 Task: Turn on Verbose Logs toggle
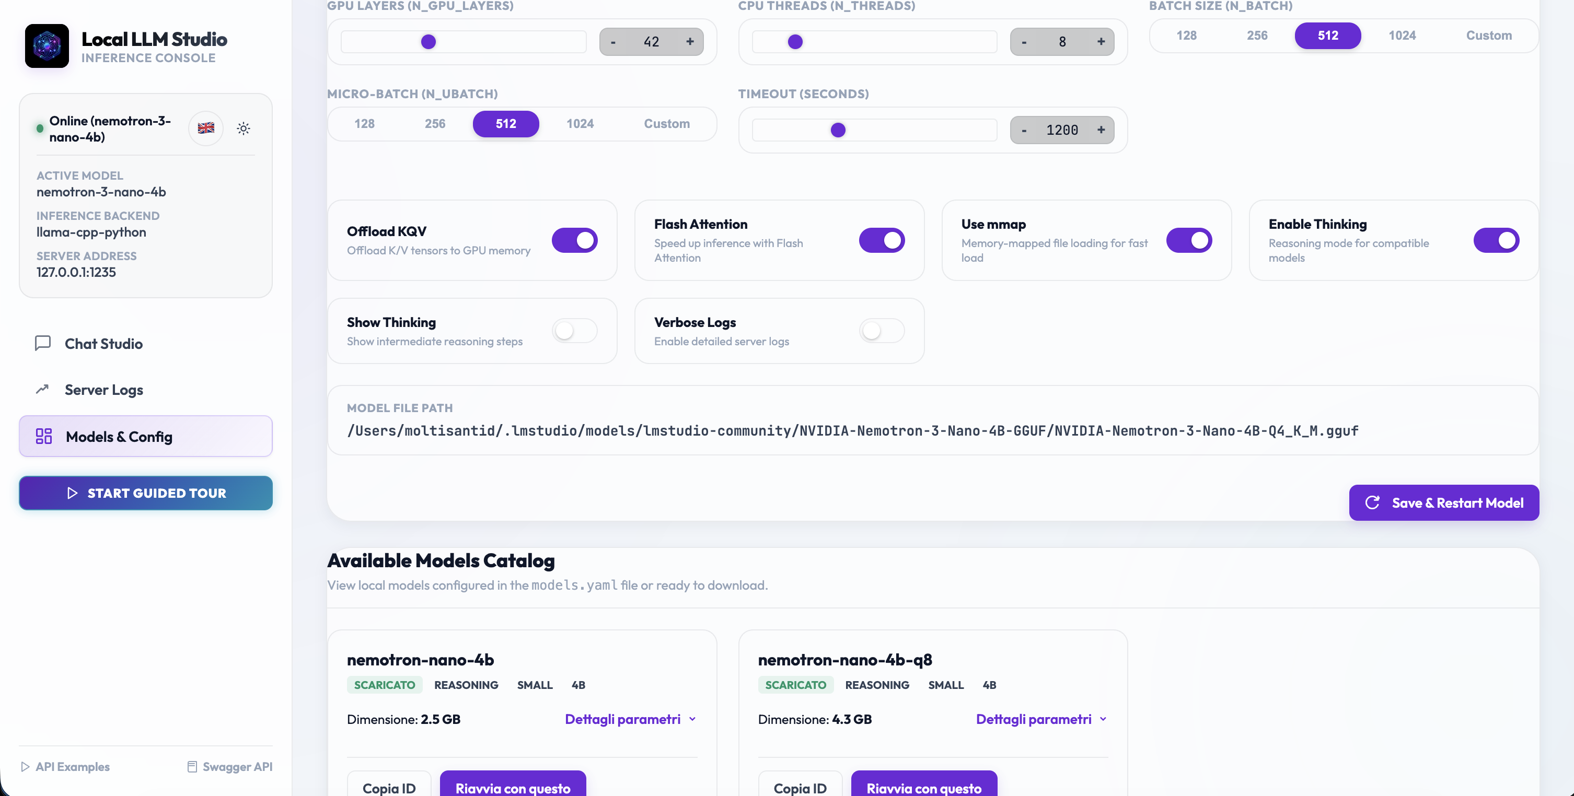(x=882, y=331)
